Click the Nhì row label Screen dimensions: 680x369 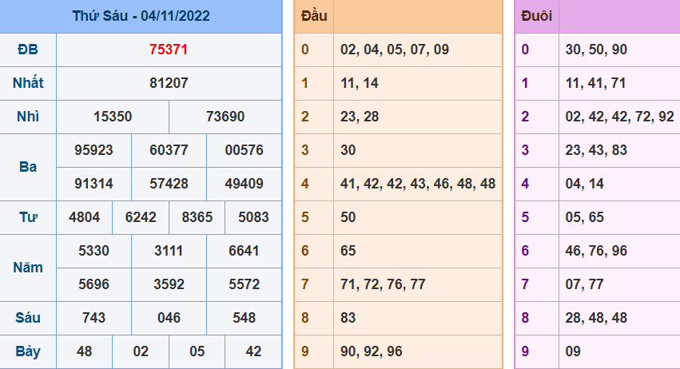(x=28, y=117)
